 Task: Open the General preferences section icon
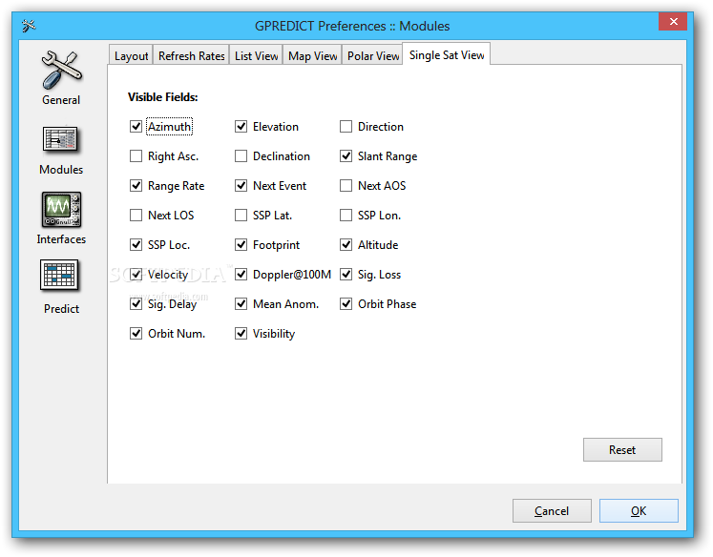pos(61,71)
